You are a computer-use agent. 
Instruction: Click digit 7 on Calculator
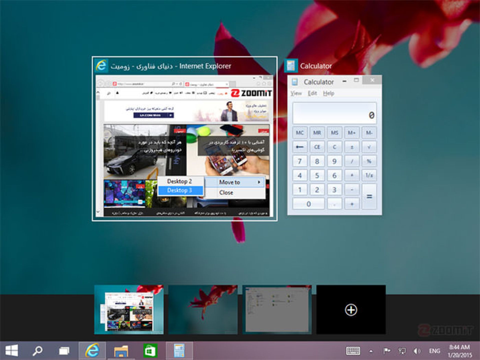pyautogui.click(x=300, y=161)
